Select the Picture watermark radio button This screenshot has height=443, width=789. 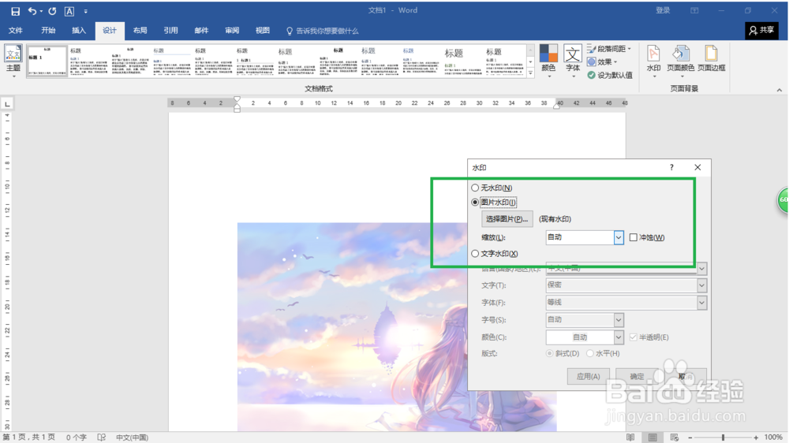tap(475, 202)
